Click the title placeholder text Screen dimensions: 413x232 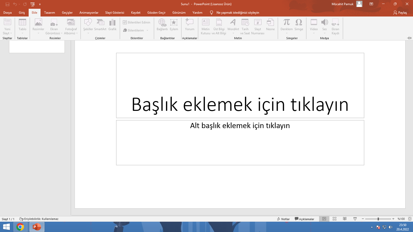pos(240,104)
